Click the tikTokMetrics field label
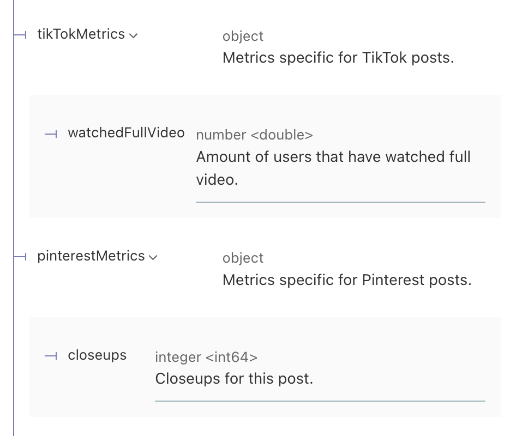This screenshot has height=436, width=516. (81, 34)
